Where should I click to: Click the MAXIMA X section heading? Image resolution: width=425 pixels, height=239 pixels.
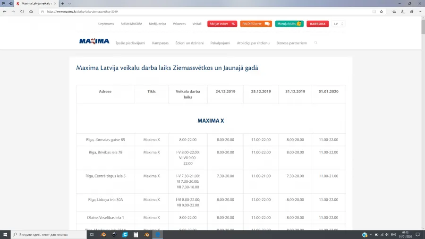click(x=211, y=121)
